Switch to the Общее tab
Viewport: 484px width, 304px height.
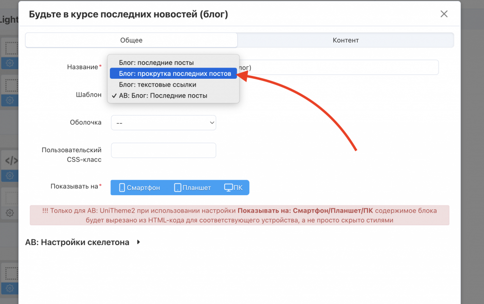(x=131, y=40)
